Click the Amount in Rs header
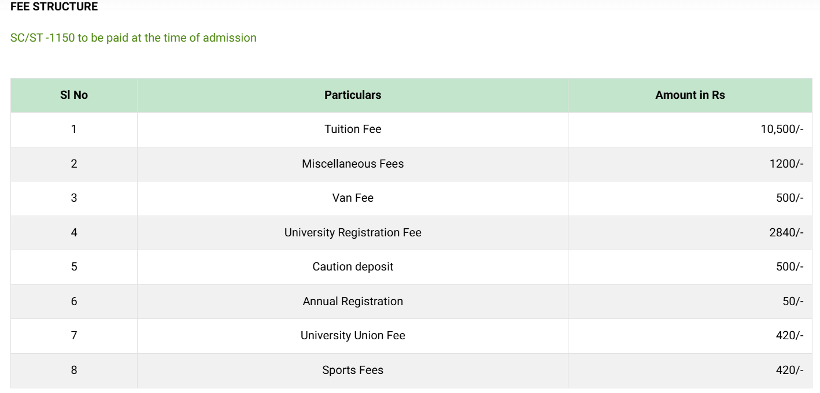 click(x=690, y=95)
